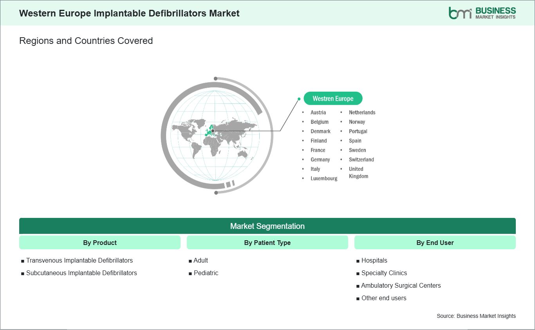Click Sweden in the country list
The width and height of the screenshot is (535, 330).
point(358,150)
